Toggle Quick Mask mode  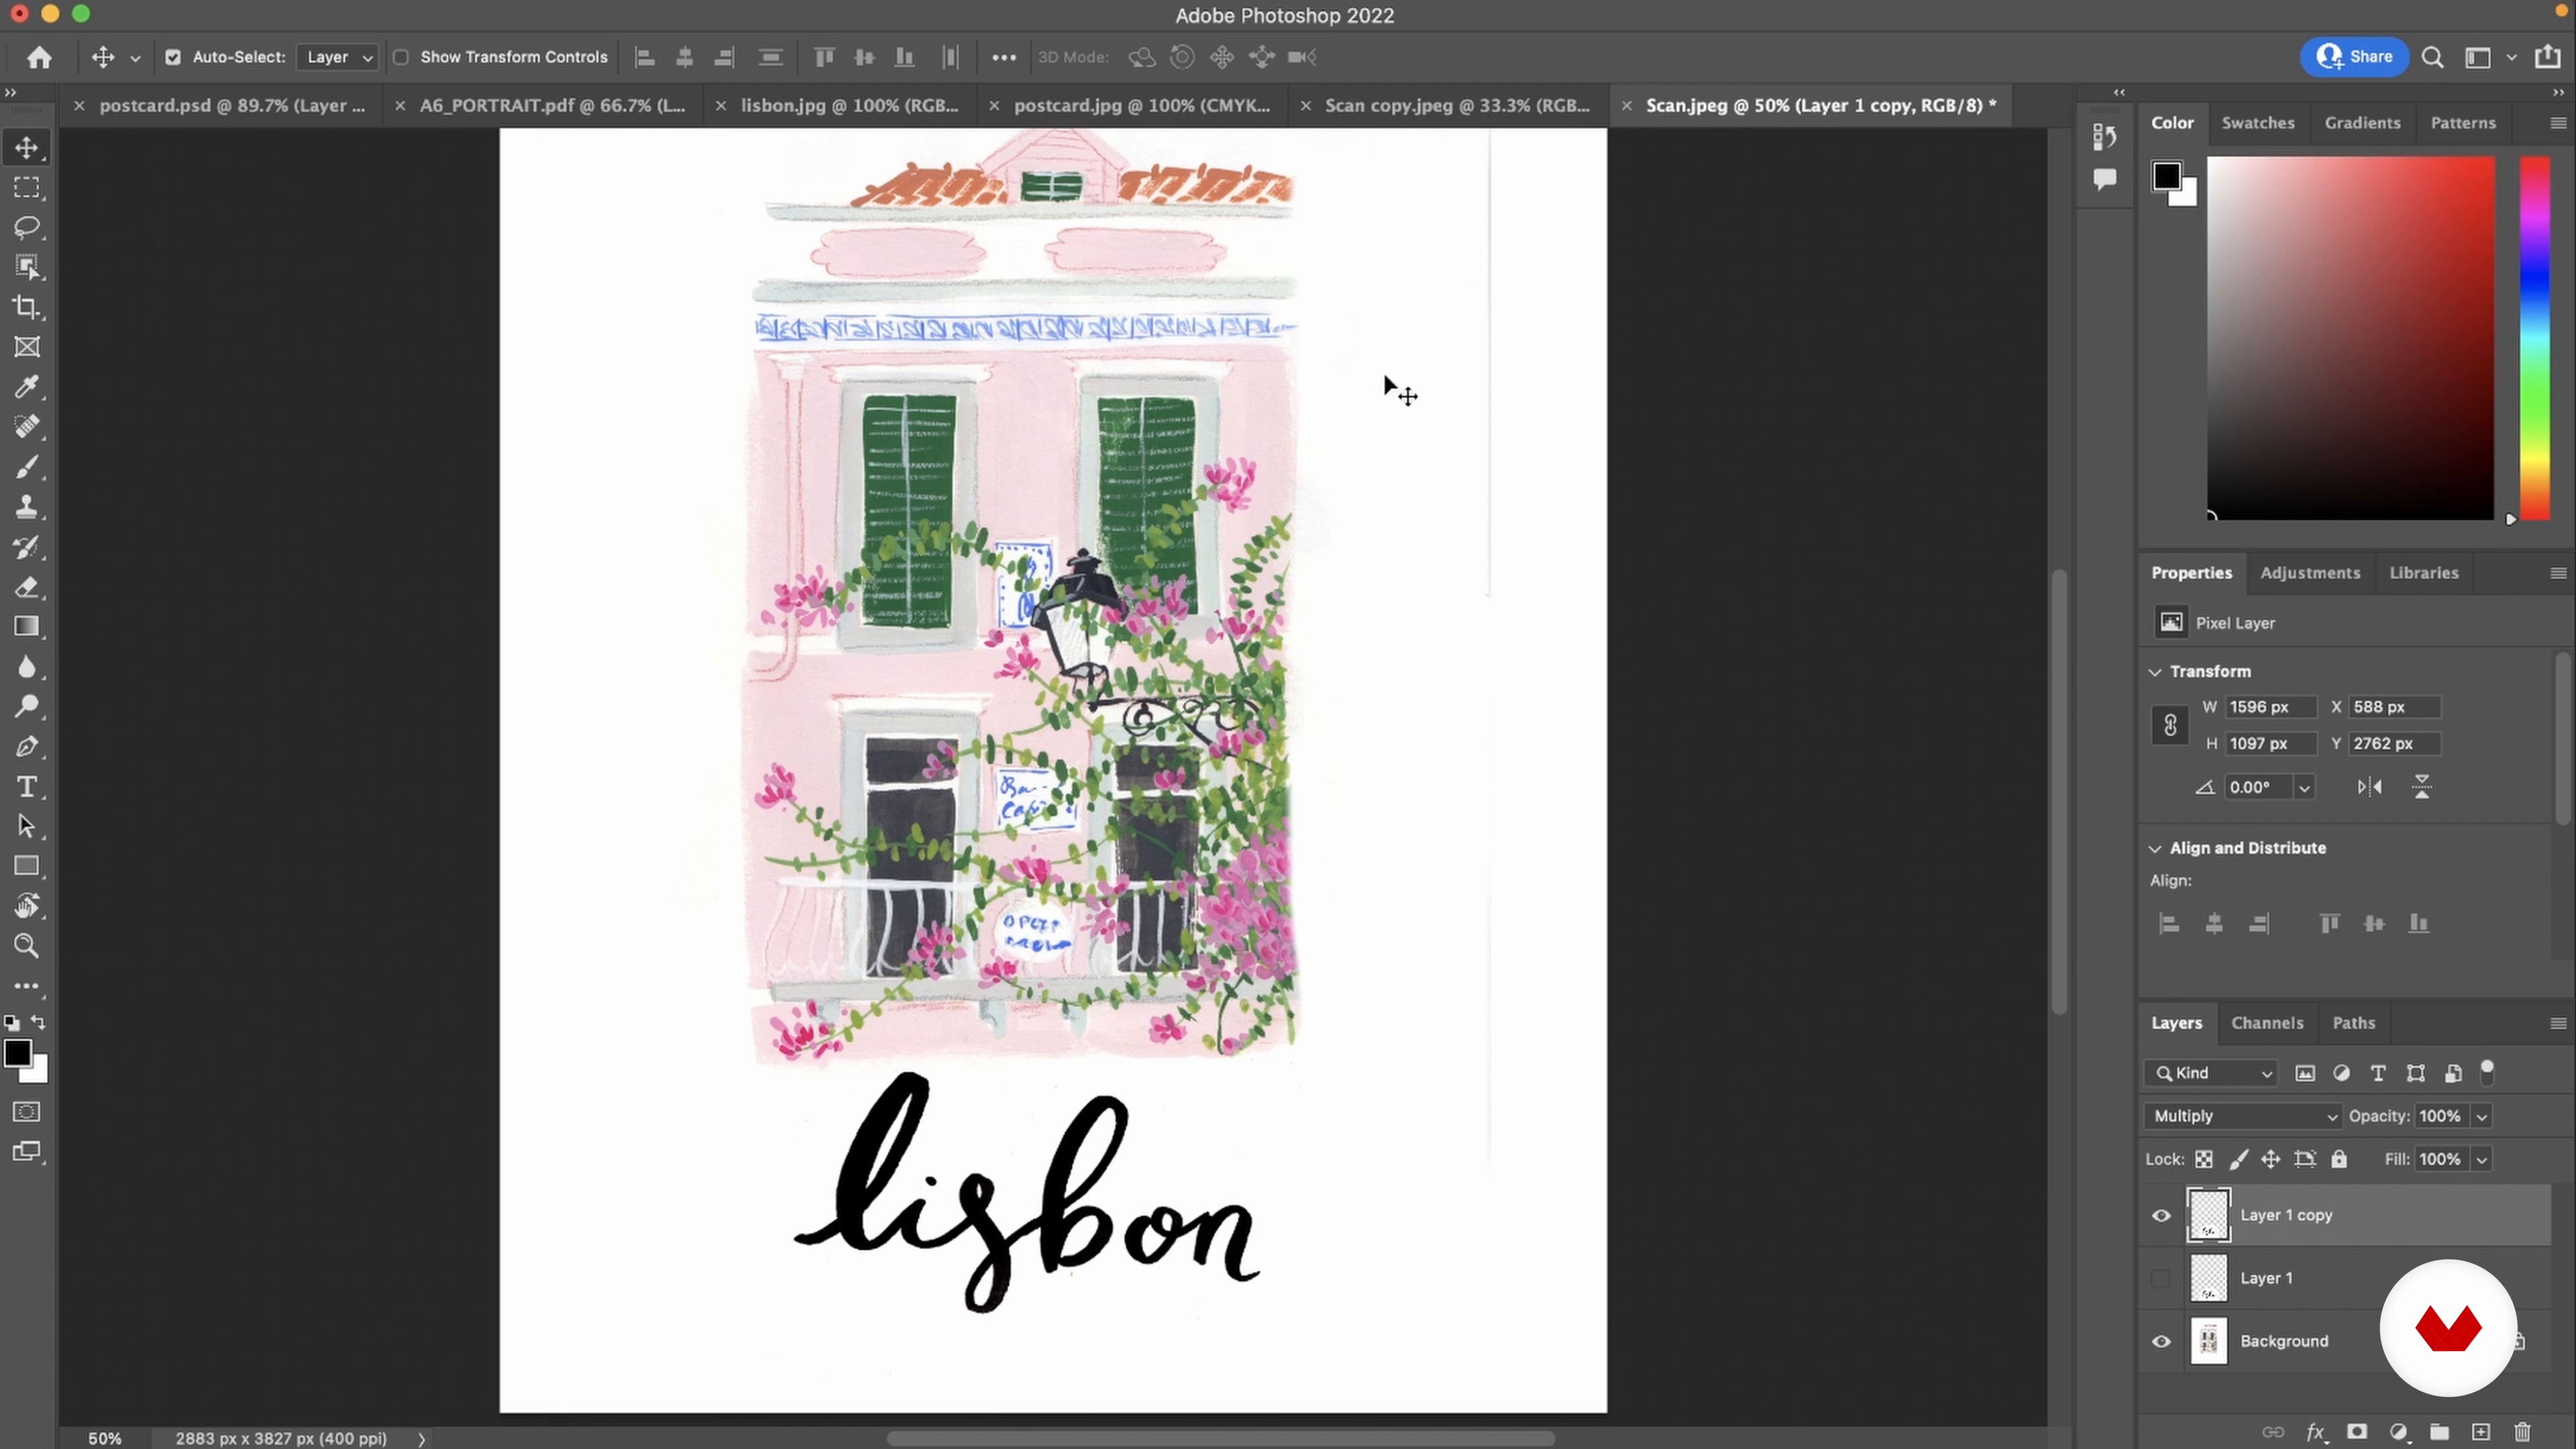coord(27,1112)
